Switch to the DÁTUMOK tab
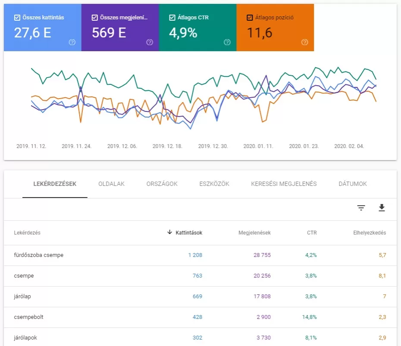The width and height of the screenshot is (401, 346). pyautogui.click(x=353, y=184)
